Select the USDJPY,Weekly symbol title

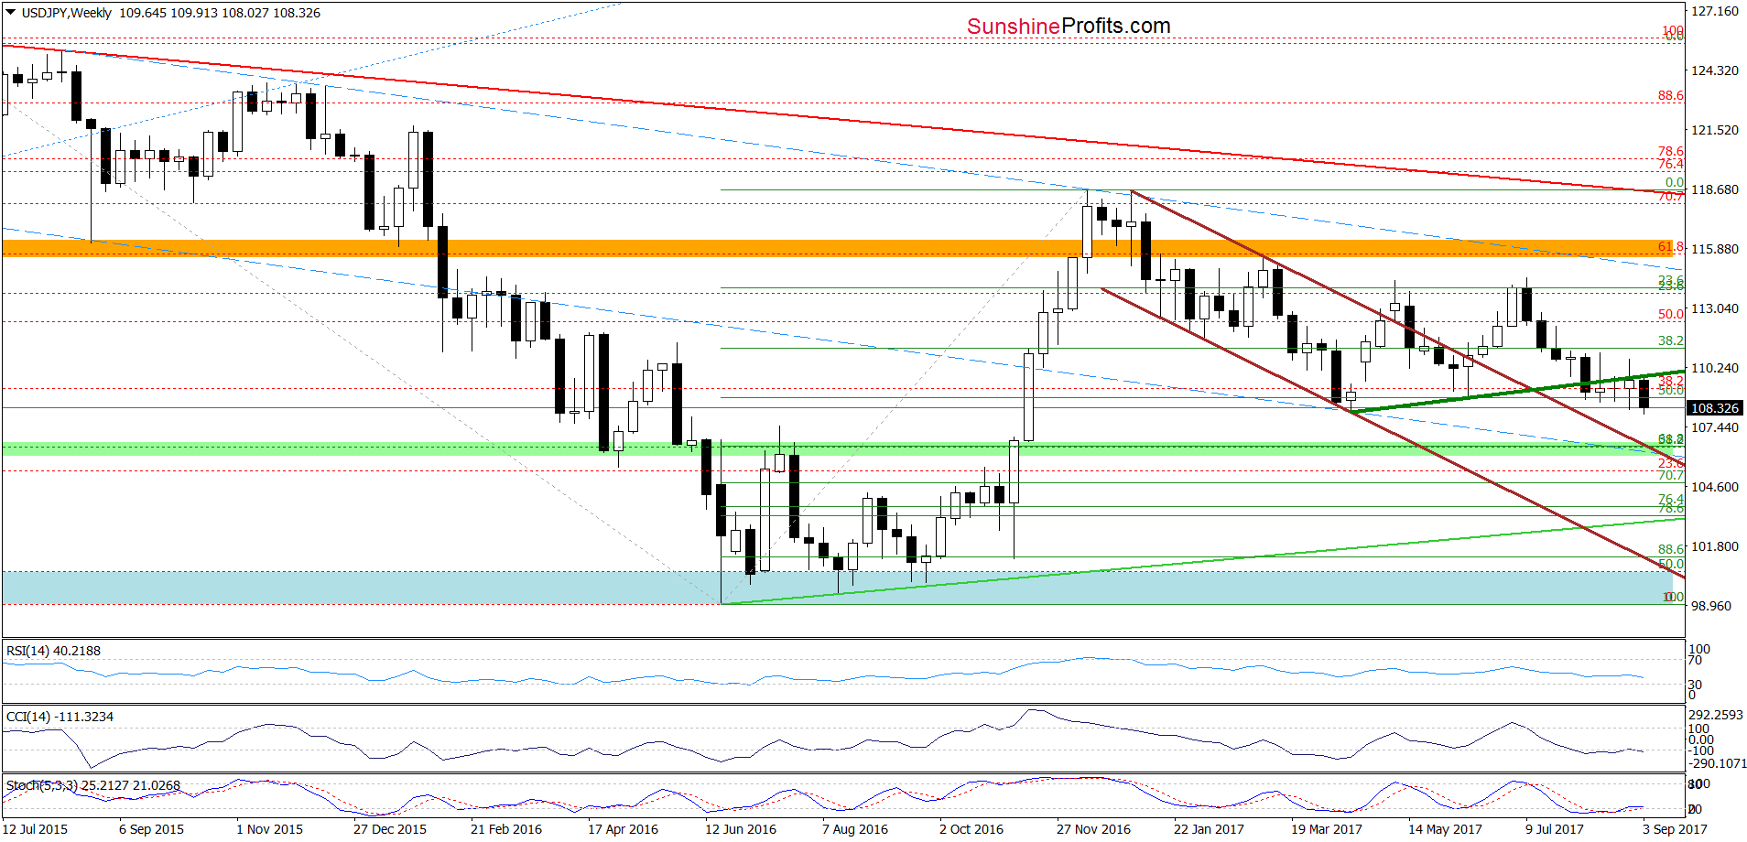pyautogui.click(x=66, y=13)
